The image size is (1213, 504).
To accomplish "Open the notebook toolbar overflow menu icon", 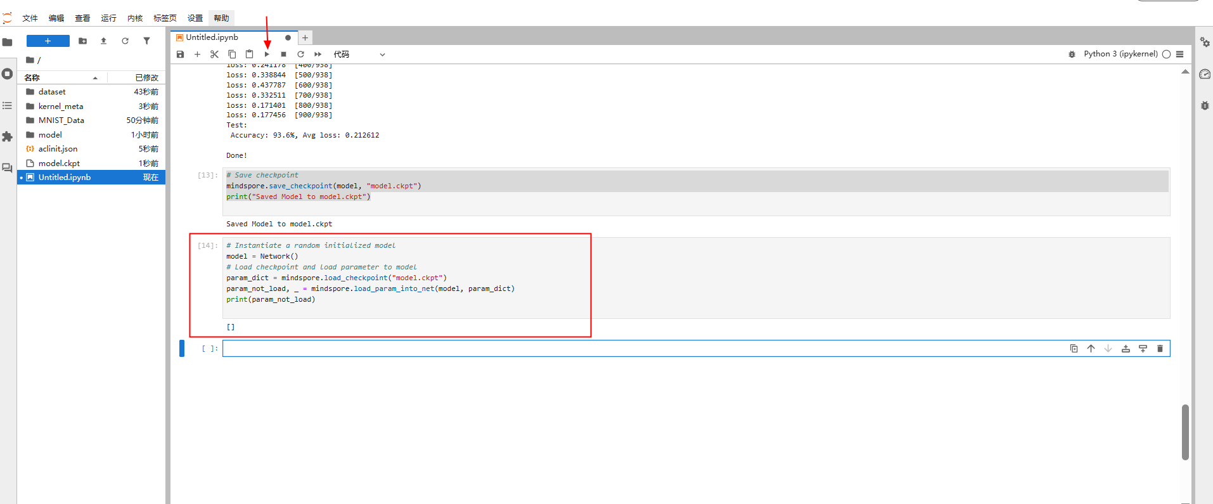I will 1180,55.
